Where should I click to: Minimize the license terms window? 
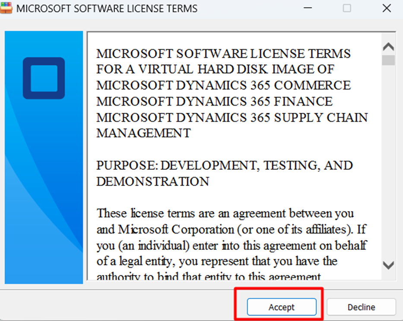[308, 8]
